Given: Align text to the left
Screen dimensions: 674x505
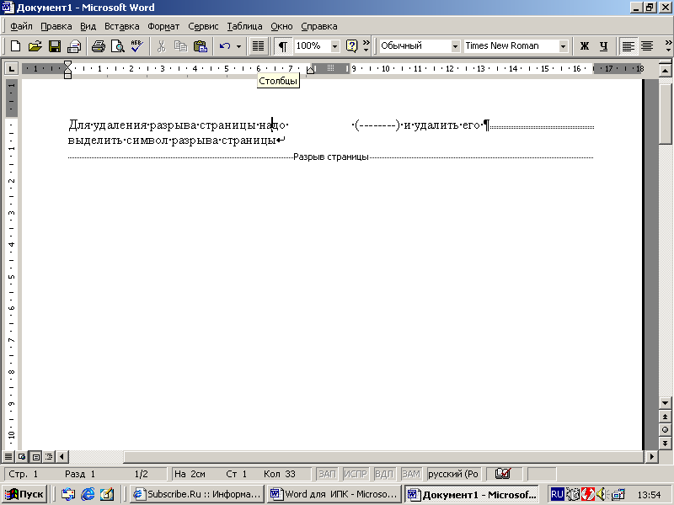Looking at the screenshot, I should coord(628,46).
